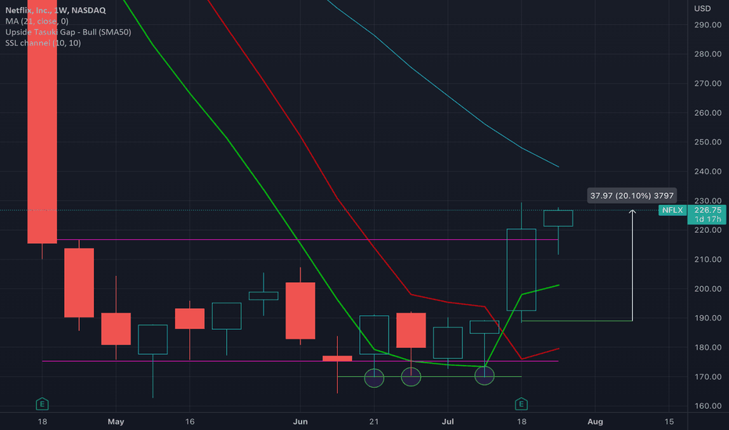Click the 200.00 price axis value

coord(708,288)
